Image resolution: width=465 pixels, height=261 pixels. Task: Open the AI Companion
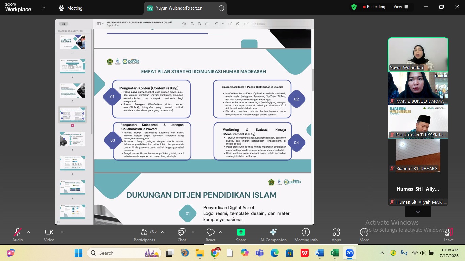pyautogui.click(x=273, y=234)
